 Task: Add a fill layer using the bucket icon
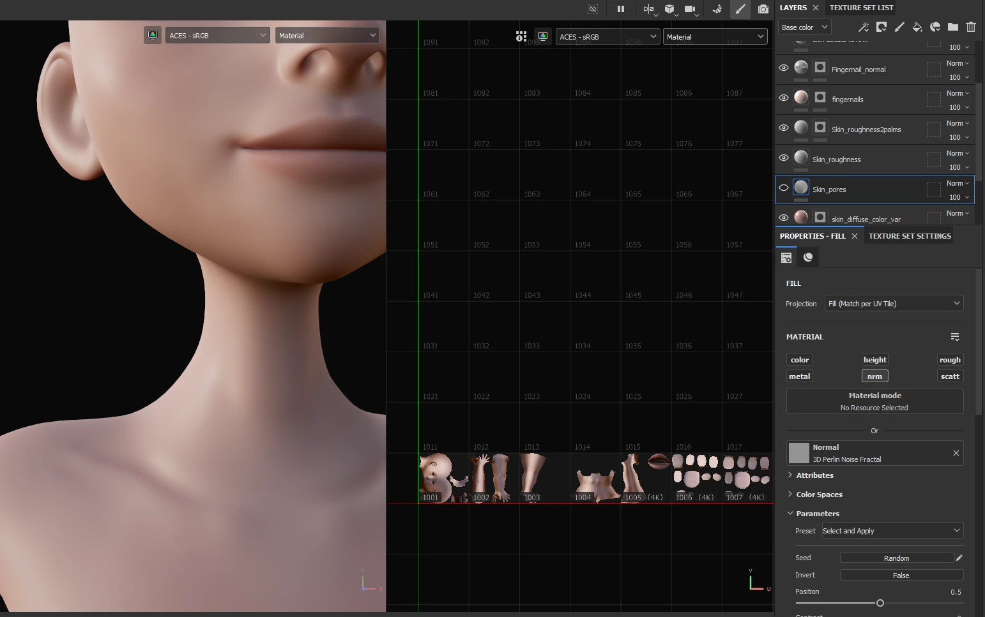[917, 27]
